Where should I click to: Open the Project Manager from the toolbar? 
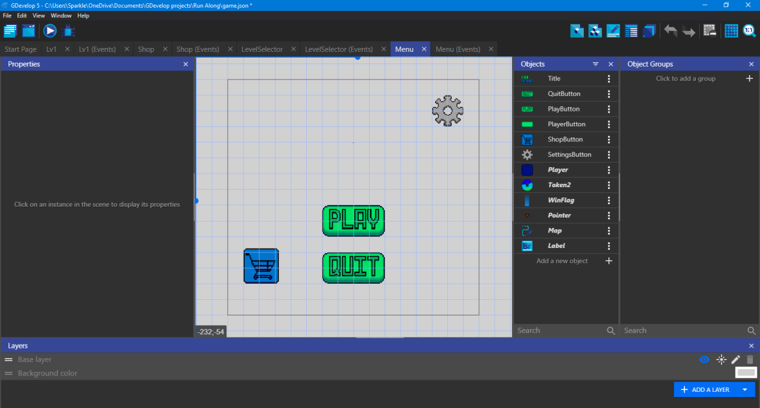tap(10, 31)
